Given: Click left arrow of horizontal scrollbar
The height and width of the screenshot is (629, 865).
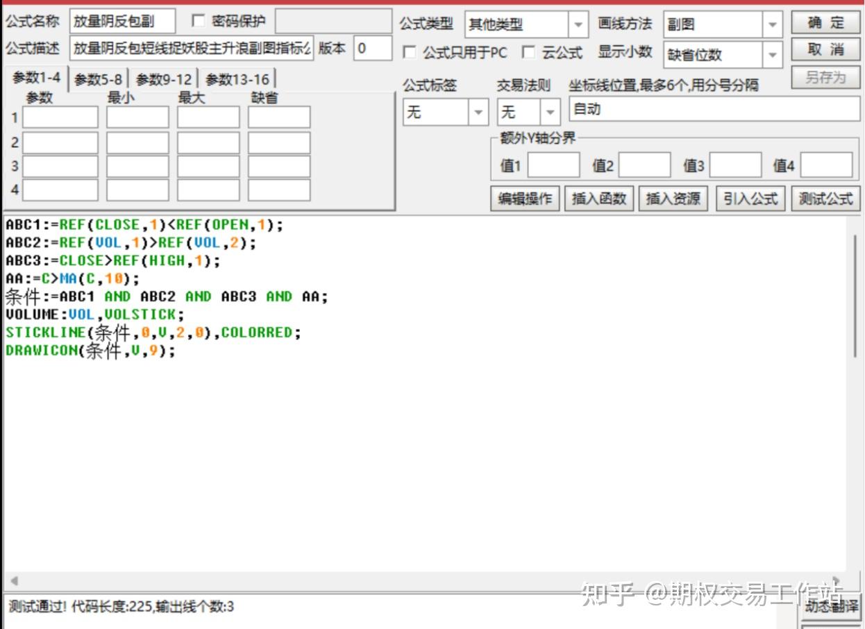Looking at the screenshot, I should click(13, 581).
